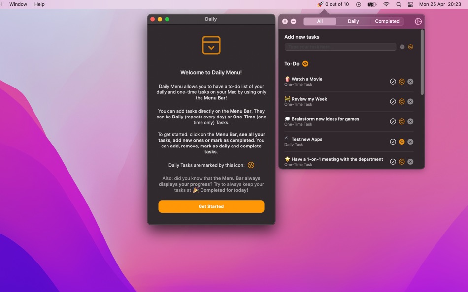The image size is (468, 292).
Task: Click the To-Do heading
Action: 292,64
